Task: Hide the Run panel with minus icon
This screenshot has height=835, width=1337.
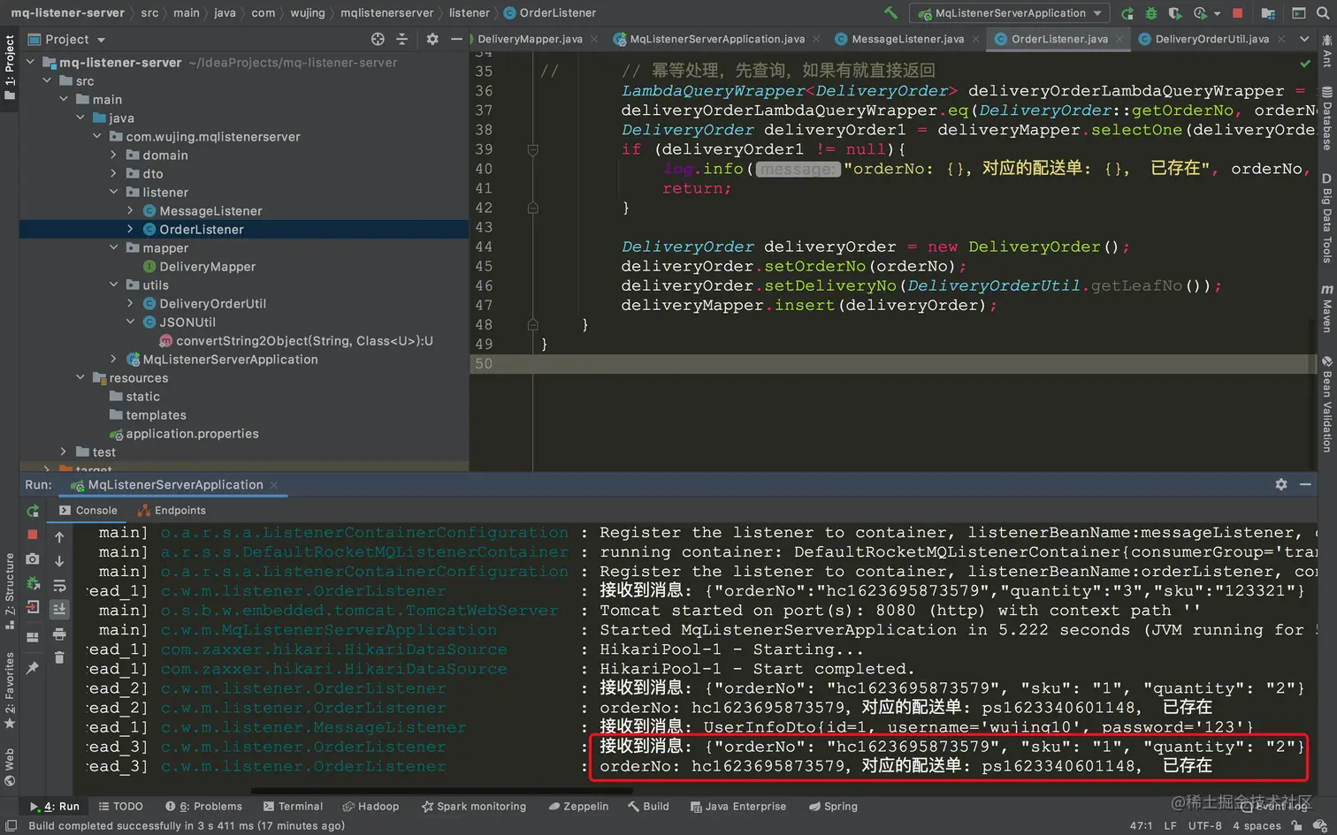Action: (1305, 484)
